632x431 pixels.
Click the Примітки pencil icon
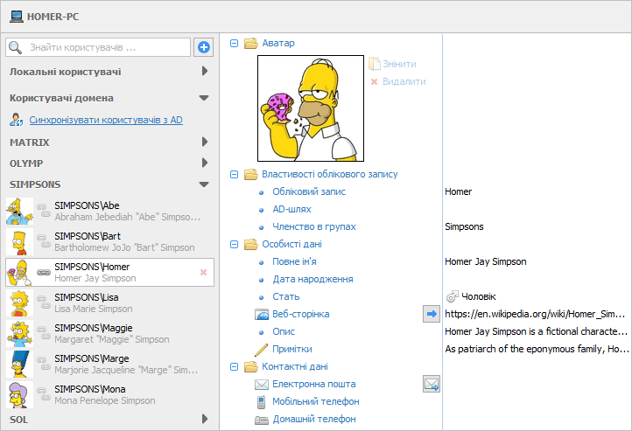click(261, 350)
